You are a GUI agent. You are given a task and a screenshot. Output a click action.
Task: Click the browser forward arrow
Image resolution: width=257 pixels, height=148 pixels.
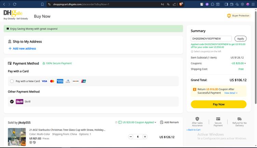pos(9,4)
